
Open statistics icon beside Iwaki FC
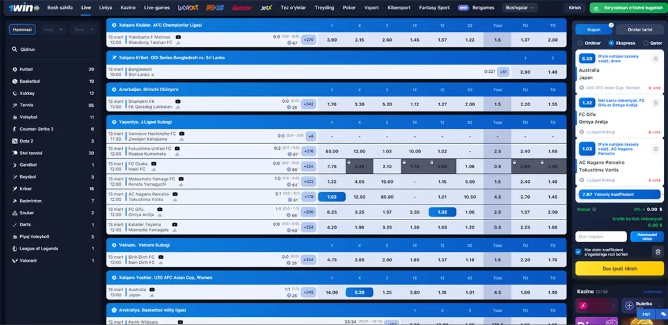point(154,169)
